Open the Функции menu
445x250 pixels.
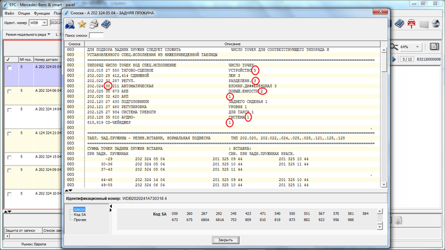point(42,14)
